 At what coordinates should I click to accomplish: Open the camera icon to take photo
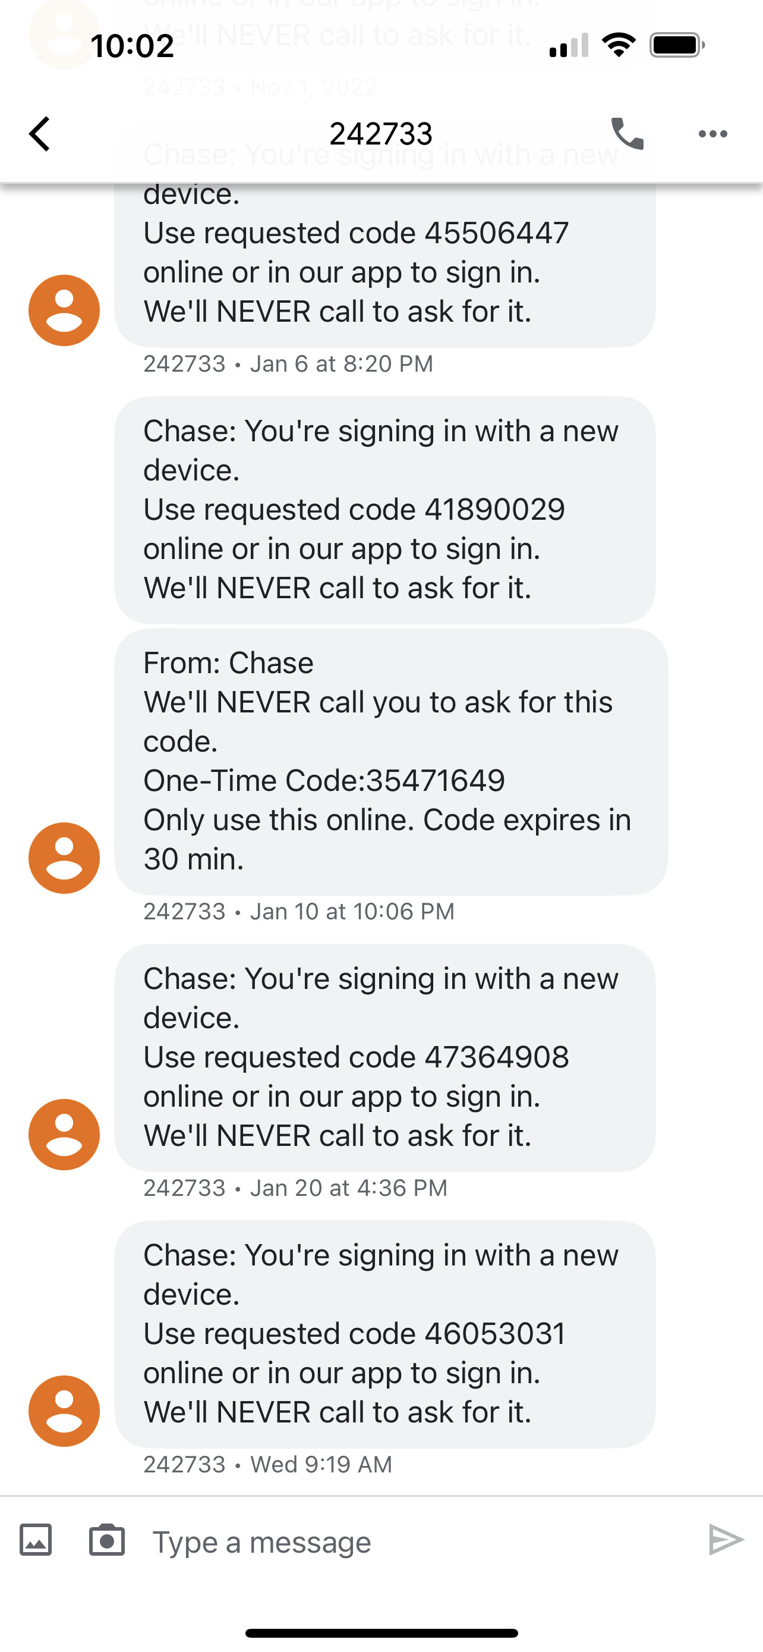coord(107,1540)
